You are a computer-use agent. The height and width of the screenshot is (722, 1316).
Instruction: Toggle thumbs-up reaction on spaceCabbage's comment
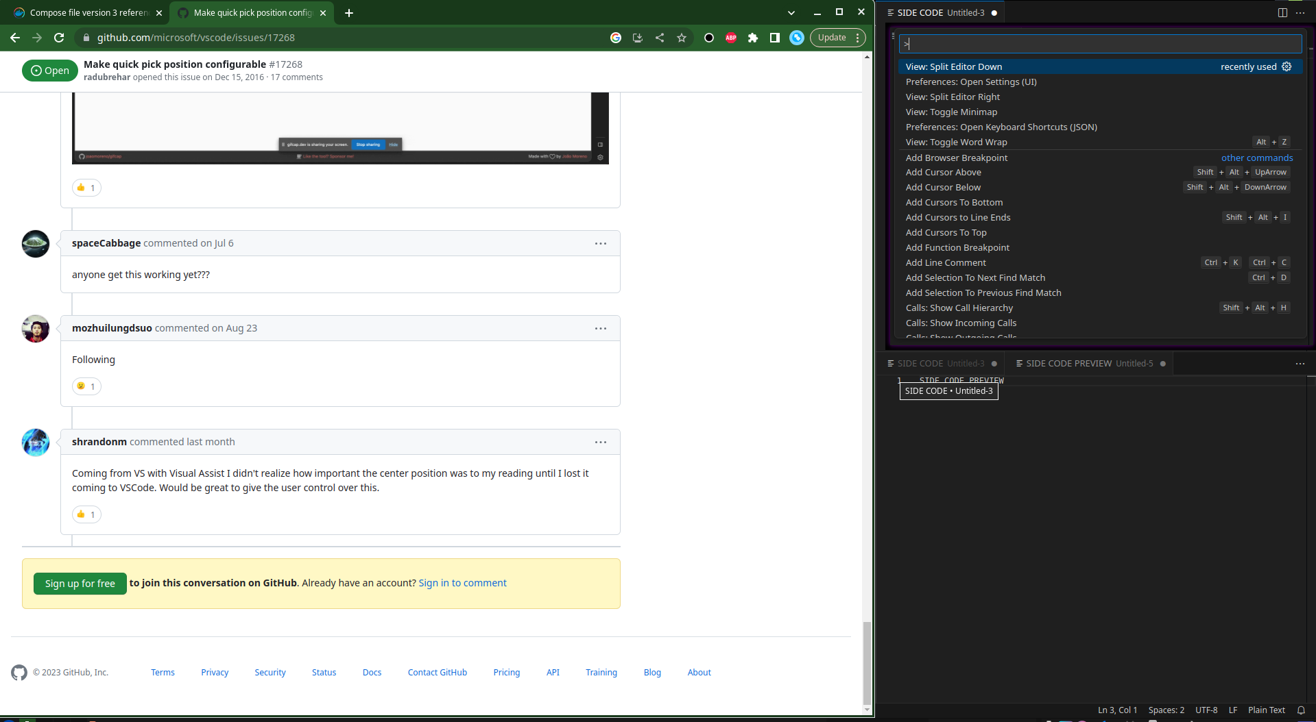tap(86, 187)
